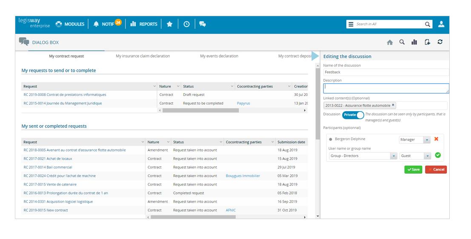
Task: Open RC 2017-0014 Bail commercial request
Action: (48, 167)
